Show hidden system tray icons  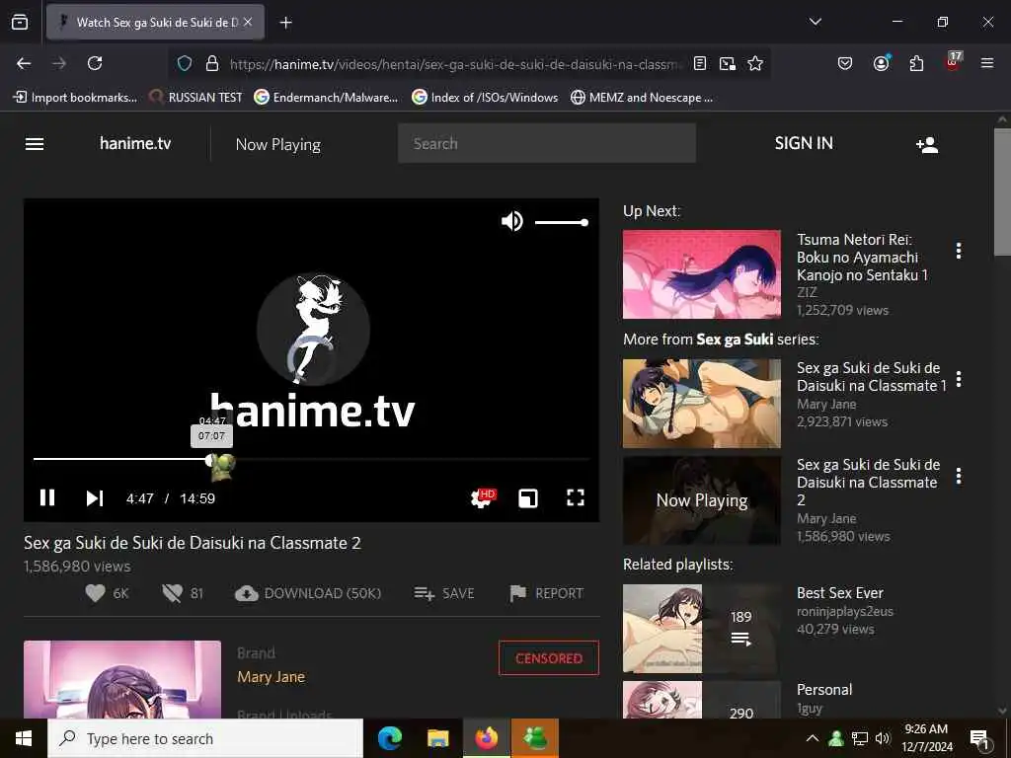[813, 738]
